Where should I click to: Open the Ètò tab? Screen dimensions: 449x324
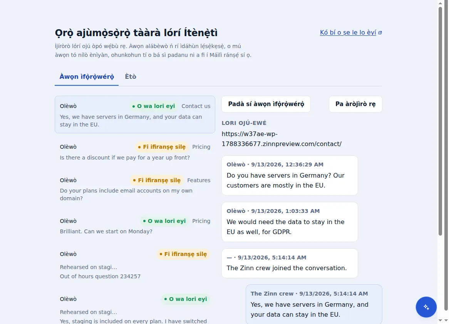click(x=131, y=76)
